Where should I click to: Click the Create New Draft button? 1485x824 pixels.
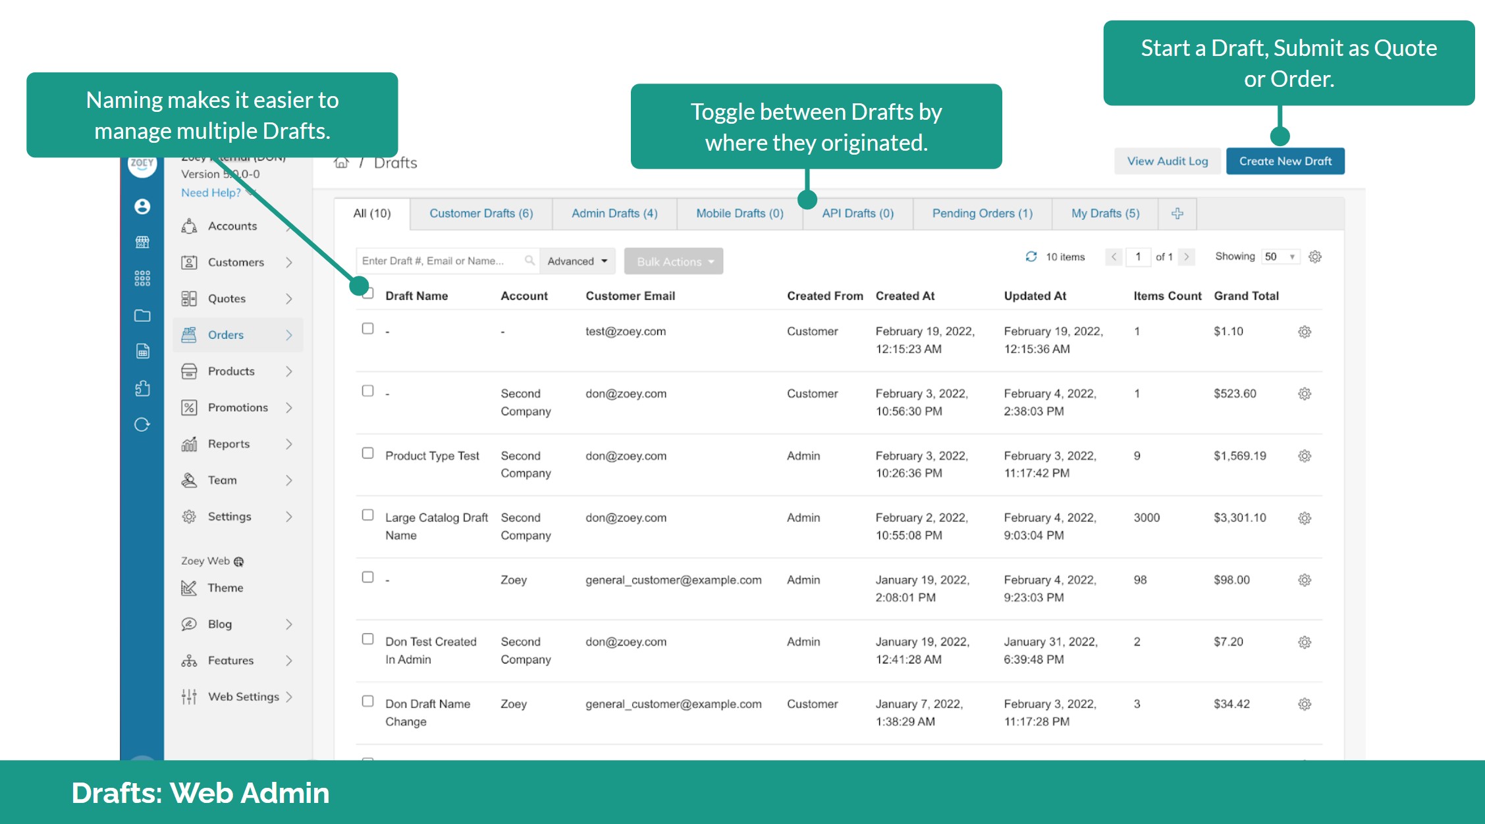click(1284, 161)
